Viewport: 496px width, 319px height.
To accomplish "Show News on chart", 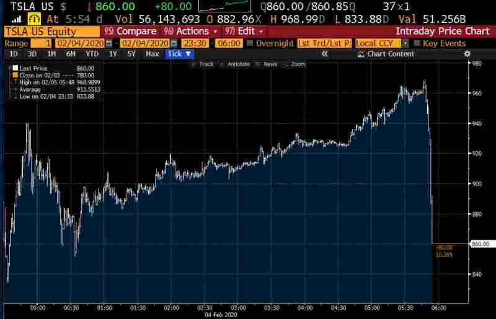I will (x=267, y=64).
